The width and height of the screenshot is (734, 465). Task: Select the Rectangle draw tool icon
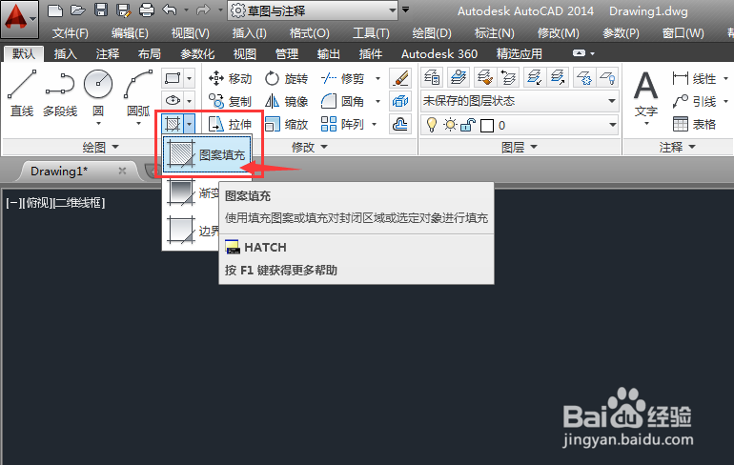click(x=173, y=78)
